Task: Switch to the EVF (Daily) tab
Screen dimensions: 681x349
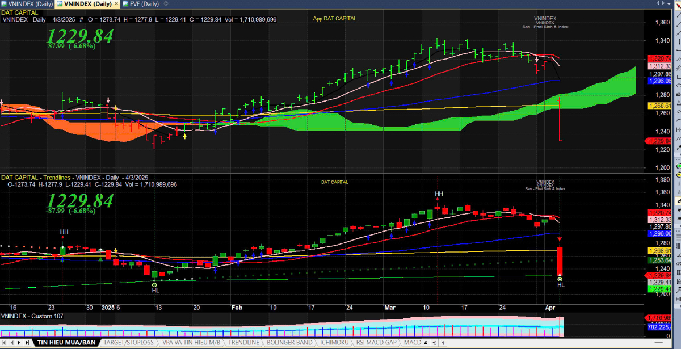Action: pos(142,4)
